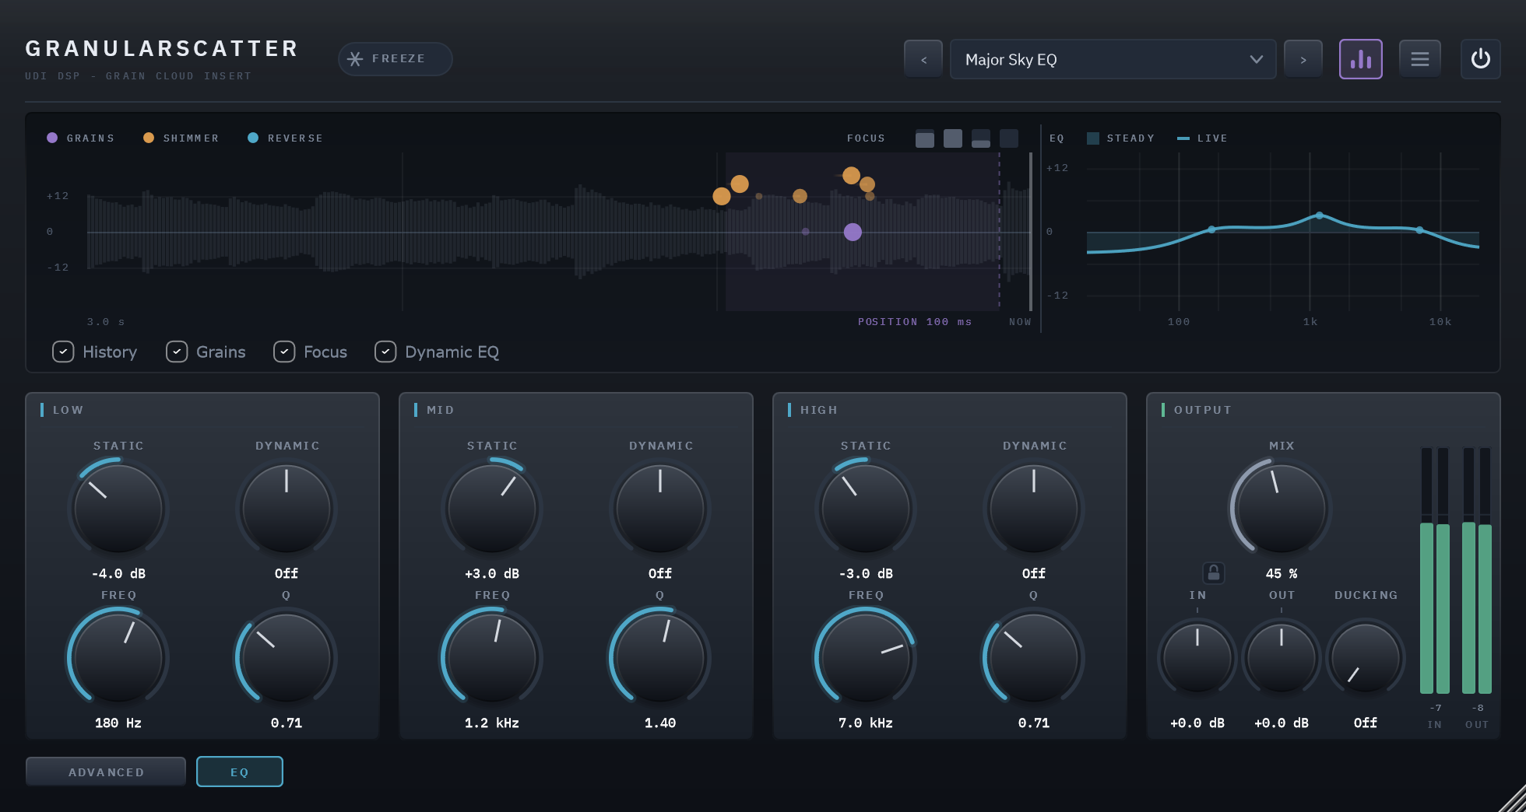Uncheck the Focus checkbox

tap(284, 352)
